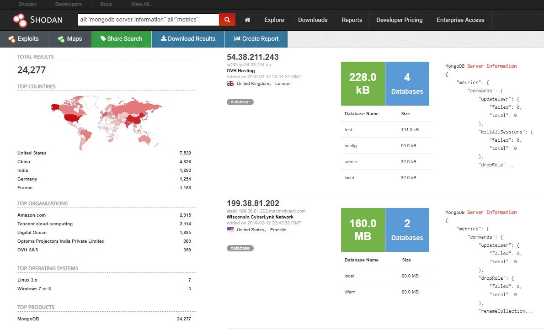The height and width of the screenshot is (330, 544).
Task: Click inside the search query field
Action: [x=149, y=20]
